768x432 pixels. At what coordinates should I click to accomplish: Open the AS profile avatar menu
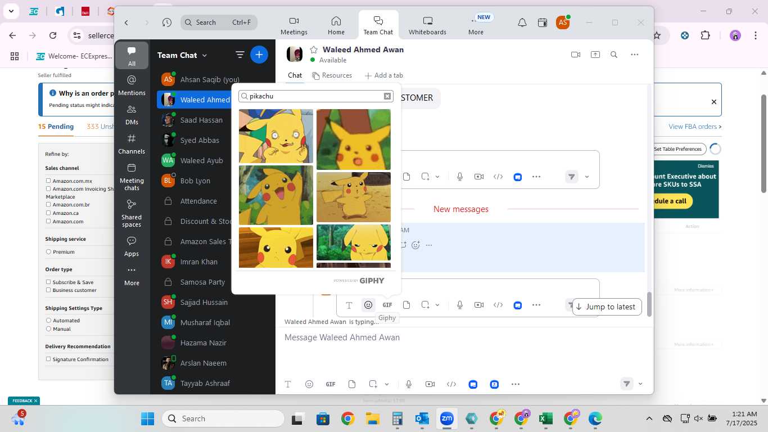point(562,22)
